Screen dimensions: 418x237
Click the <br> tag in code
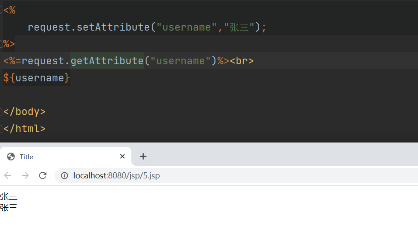242,61
